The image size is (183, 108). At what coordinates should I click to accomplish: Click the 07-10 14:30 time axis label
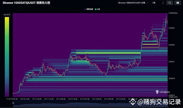click(x=25, y=99)
